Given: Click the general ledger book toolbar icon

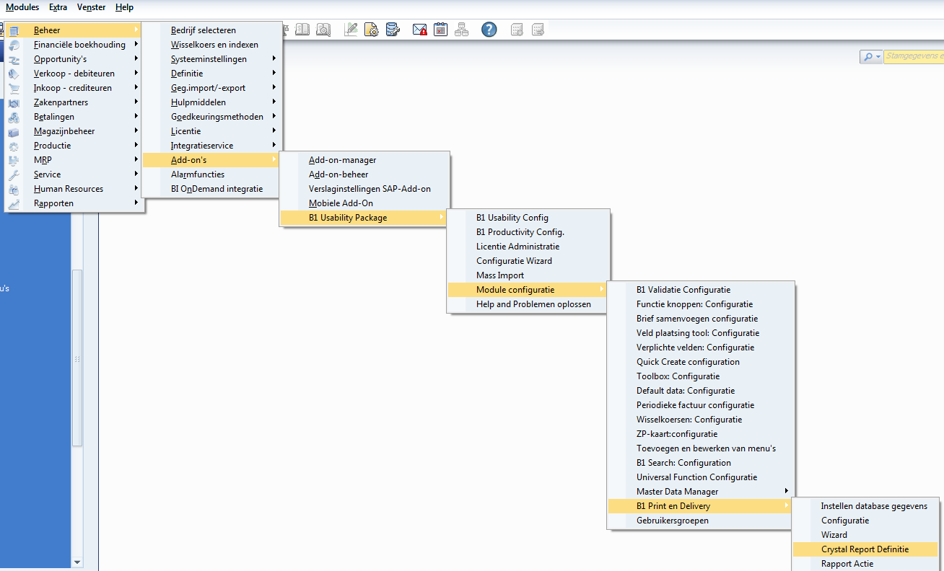Looking at the screenshot, I should click(302, 30).
